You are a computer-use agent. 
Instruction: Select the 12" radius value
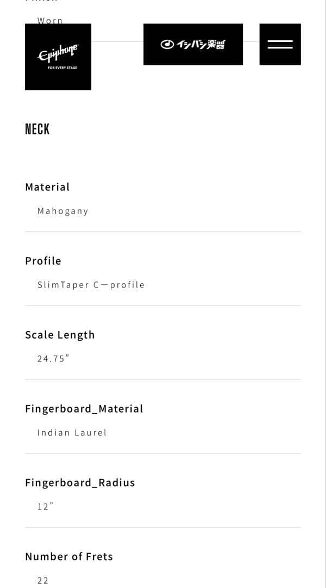(45, 507)
